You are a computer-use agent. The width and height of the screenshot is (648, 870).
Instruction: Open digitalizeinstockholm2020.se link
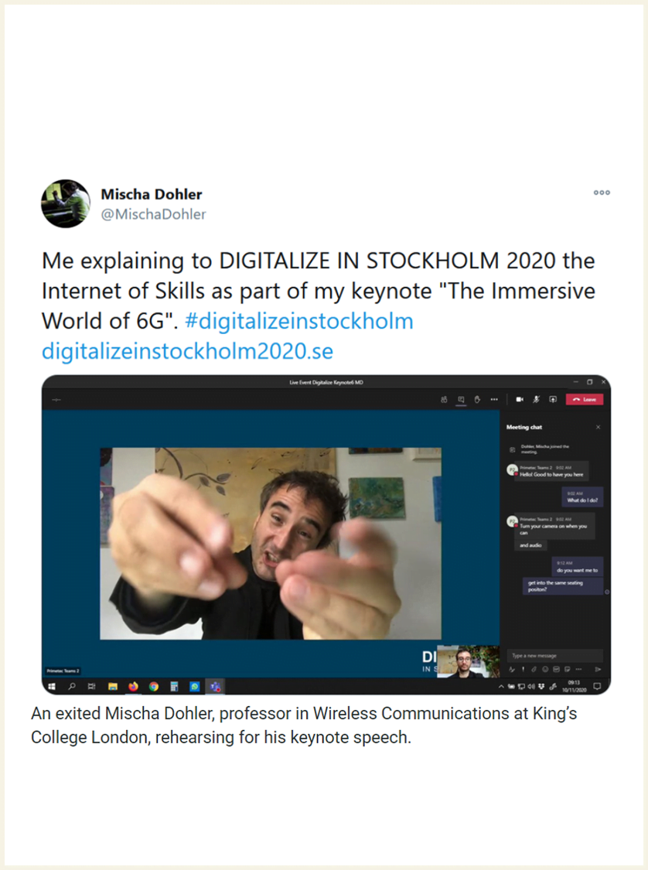188,350
